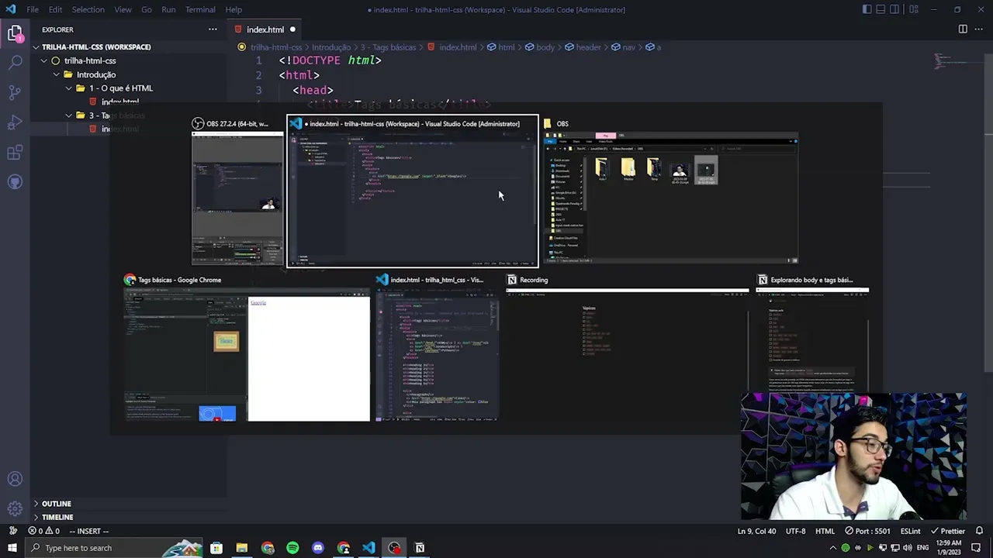This screenshot has width=993, height=558.
Task: Collapse the TRILHA-HTML-CSS (WORKSPACE) section
Action: tap(96, 46)
